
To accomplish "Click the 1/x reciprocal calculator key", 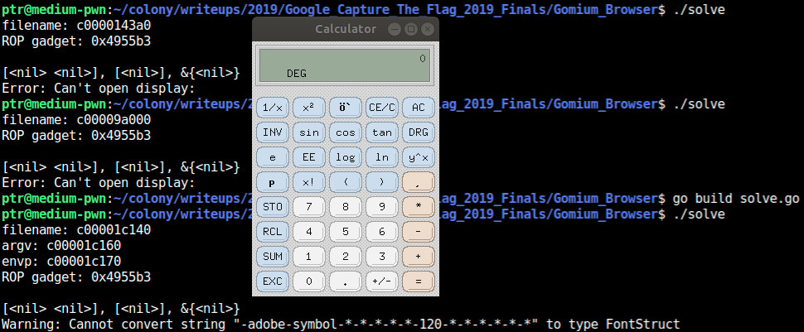I will pyautogui.click(x=272, y=108).
